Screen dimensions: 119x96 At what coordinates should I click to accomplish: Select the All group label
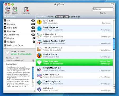[8, 21]
